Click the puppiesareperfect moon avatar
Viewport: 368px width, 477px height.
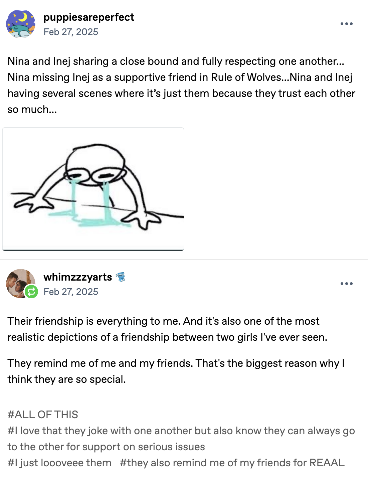(x=21, y=24)
